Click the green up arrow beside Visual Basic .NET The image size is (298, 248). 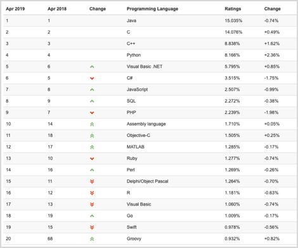tap(92, 67)
